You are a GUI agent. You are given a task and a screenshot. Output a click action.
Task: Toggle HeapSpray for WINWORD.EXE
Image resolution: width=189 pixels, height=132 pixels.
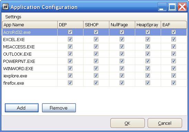tap(148, 68)
